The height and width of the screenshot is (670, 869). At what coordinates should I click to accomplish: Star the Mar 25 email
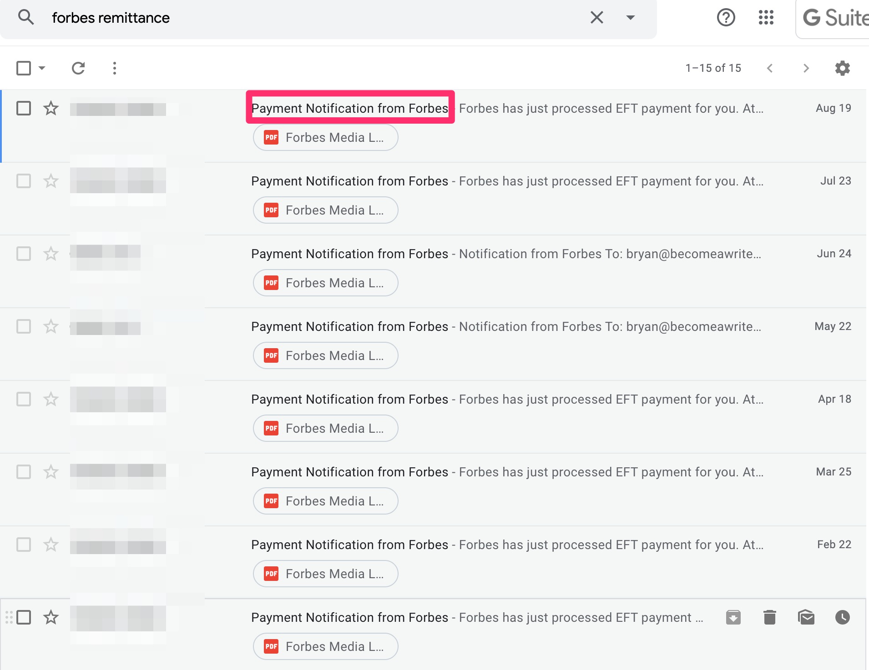click(51, 472)
